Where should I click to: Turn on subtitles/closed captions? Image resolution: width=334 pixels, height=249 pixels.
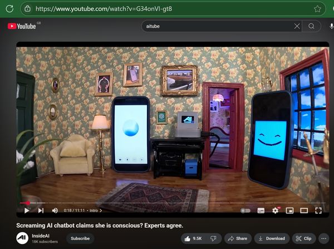pos(261,211)
